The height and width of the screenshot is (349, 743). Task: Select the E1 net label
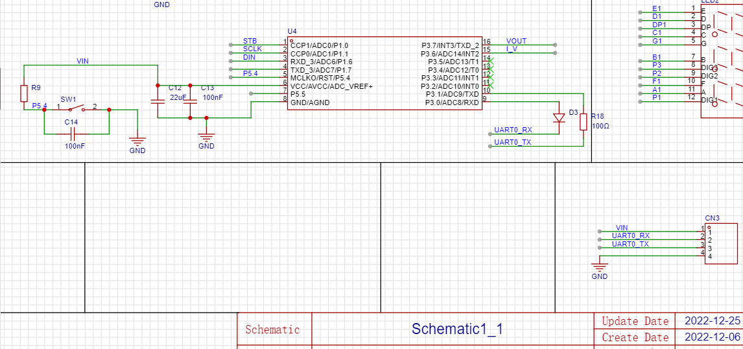click(656, 8)
